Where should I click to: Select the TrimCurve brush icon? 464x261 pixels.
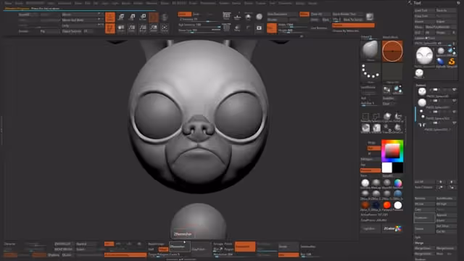pos(398,117)
